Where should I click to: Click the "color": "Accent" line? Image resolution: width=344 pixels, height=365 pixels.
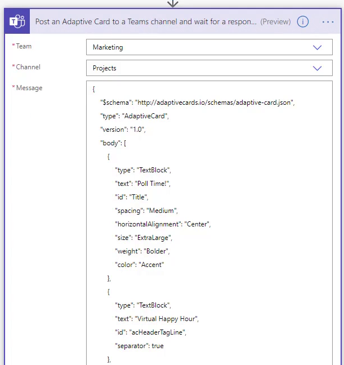point(139,264)
